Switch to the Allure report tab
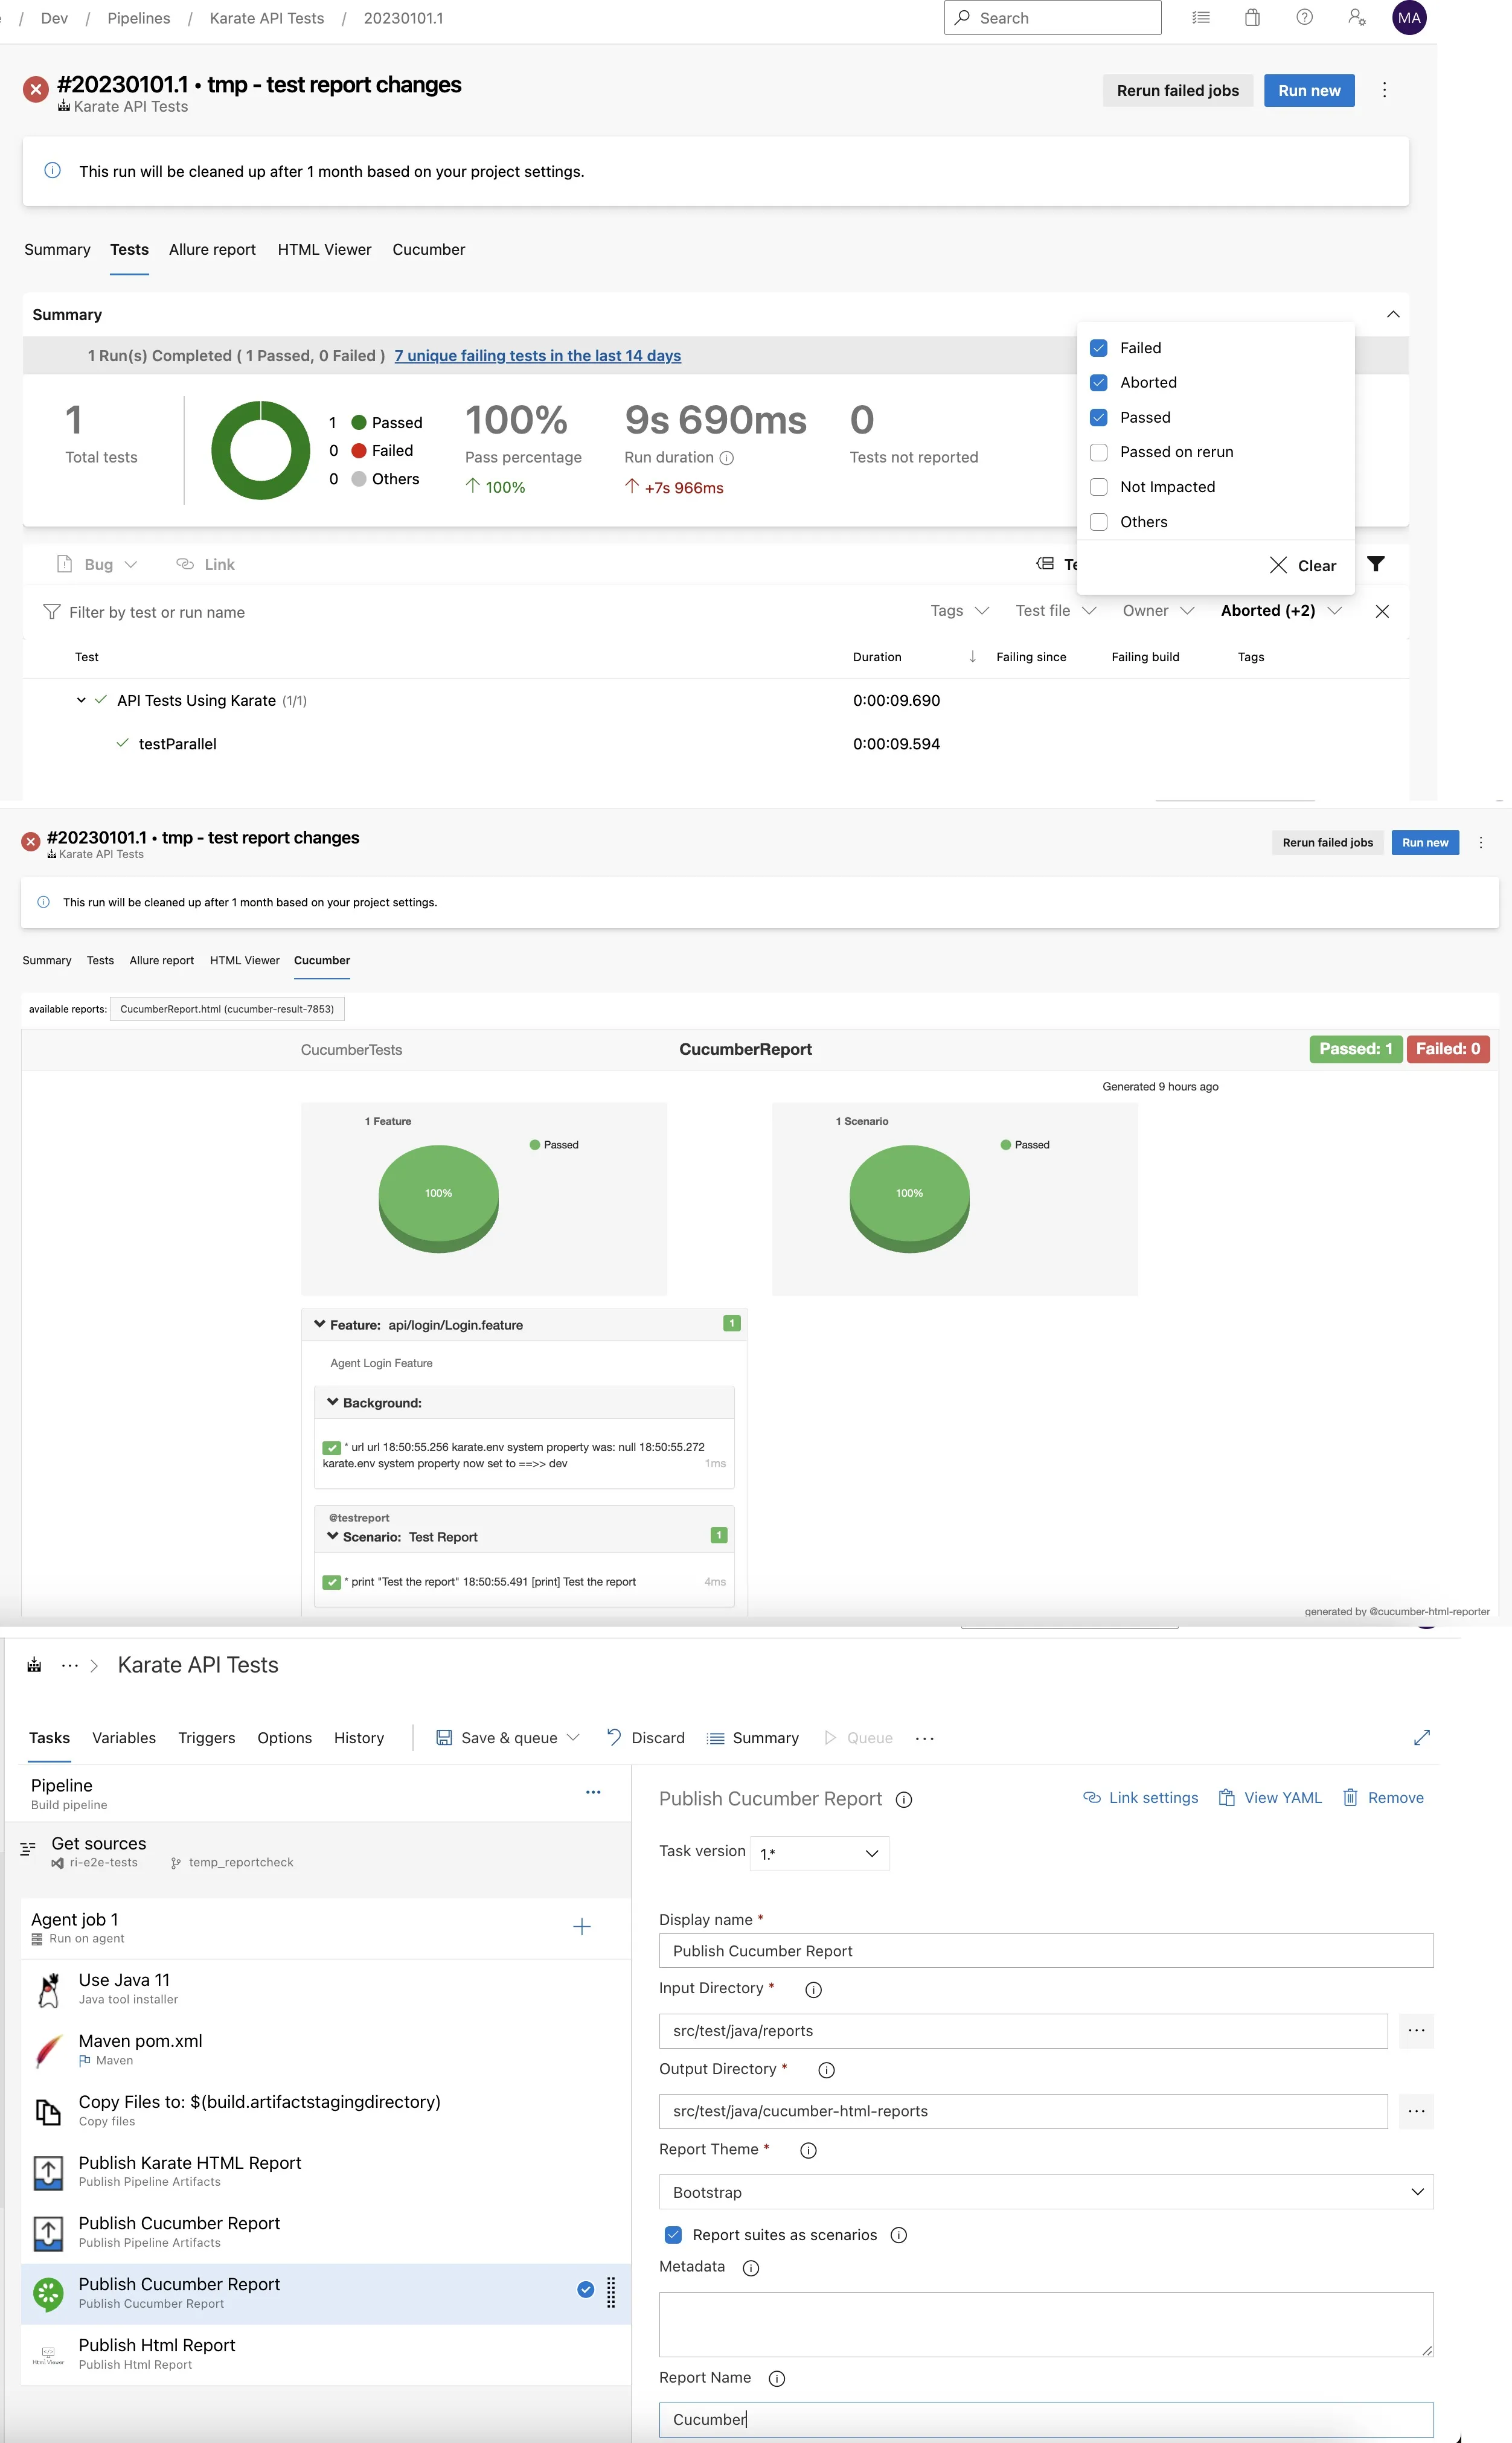The width and height of the screenshot is (1512, 2443). tap(212, 250)
